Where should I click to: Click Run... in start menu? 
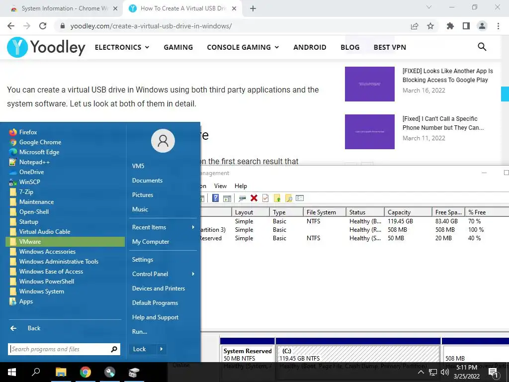tap(140, 332)
